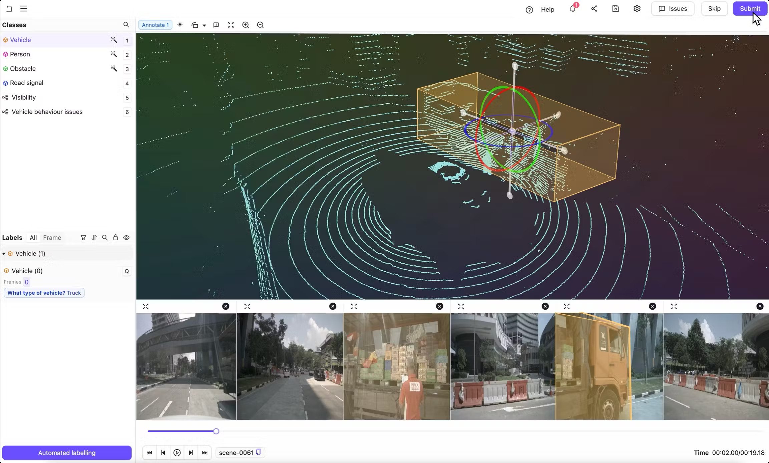
Task: Click the timeline slider handle
Action: [x=216, y=431]
